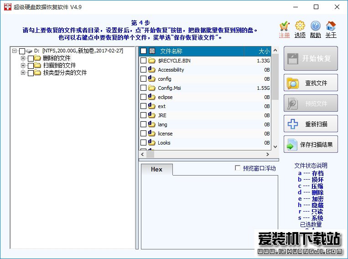The width and height of the screenshot is (348, 259).
Task: Expand the 扫描到的文件 tree node
Action: pyautogui.click(x=23, y=65)
